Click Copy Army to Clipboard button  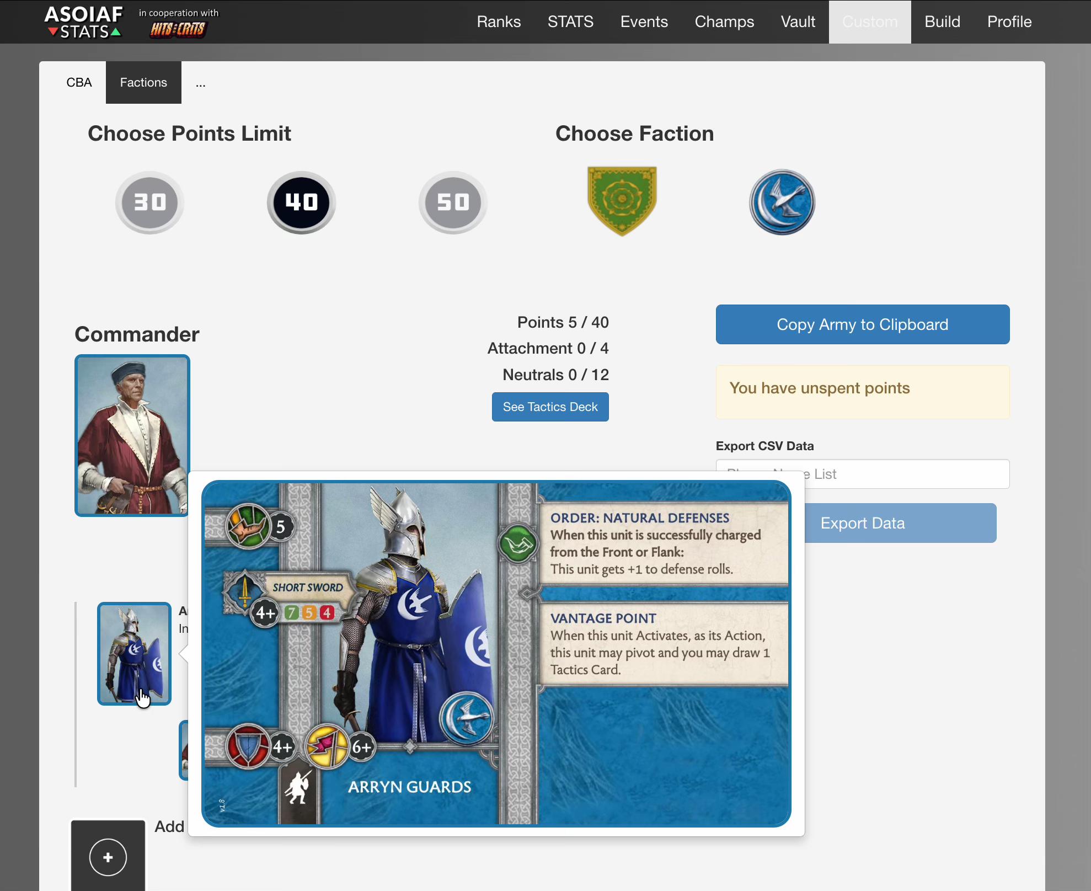click(x=863, y=324)
